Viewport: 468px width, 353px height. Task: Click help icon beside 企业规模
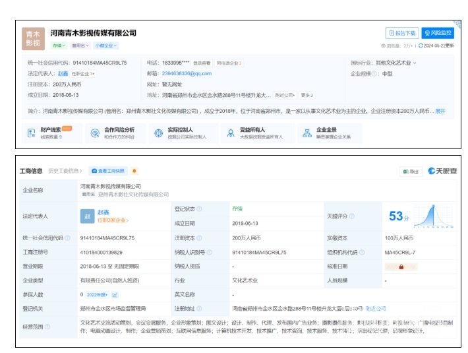pos(374,74)
